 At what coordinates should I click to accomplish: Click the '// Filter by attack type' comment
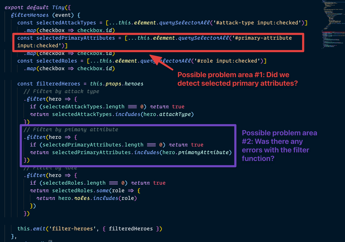[62, 91]
